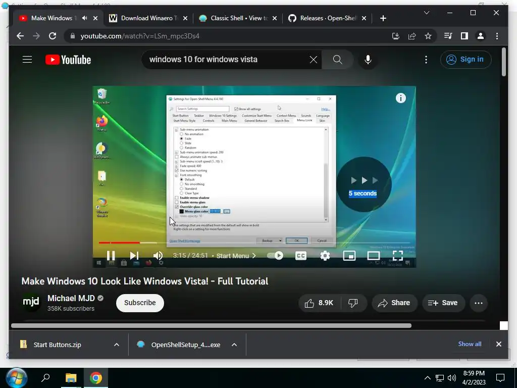This screenshot has width=517, height=388.
Task: Open video player settings gear
Action: (325, 255)
